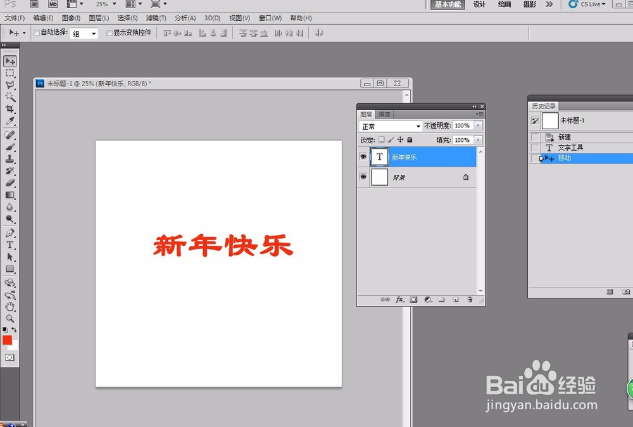This screenshot has height=427, width=633.
Task: Create a new layer in Layers panel
Action: 455,298
